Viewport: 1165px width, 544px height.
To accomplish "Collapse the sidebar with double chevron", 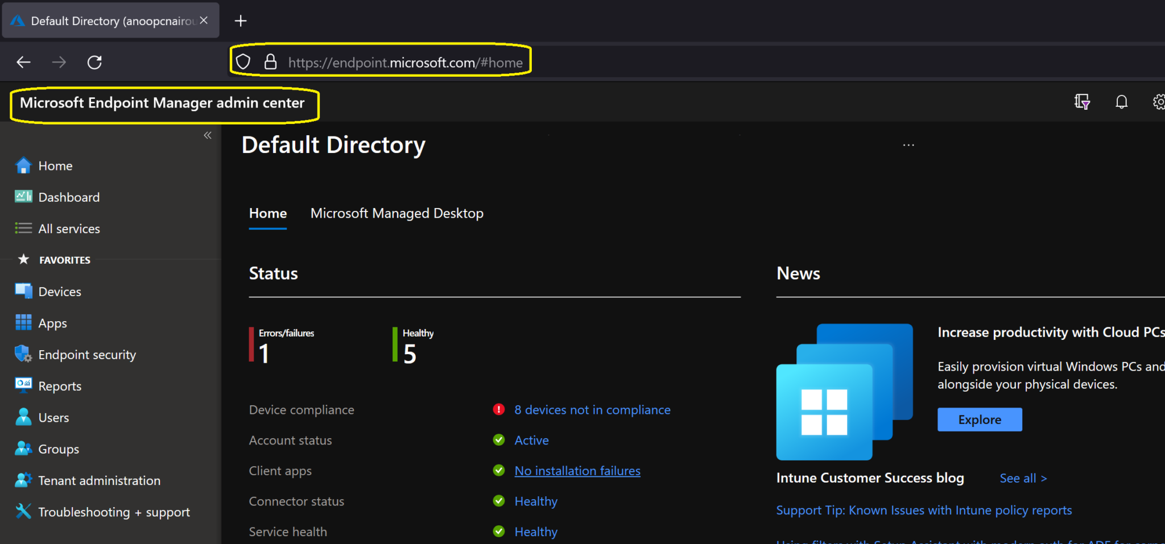I will (x=208, y=135).
